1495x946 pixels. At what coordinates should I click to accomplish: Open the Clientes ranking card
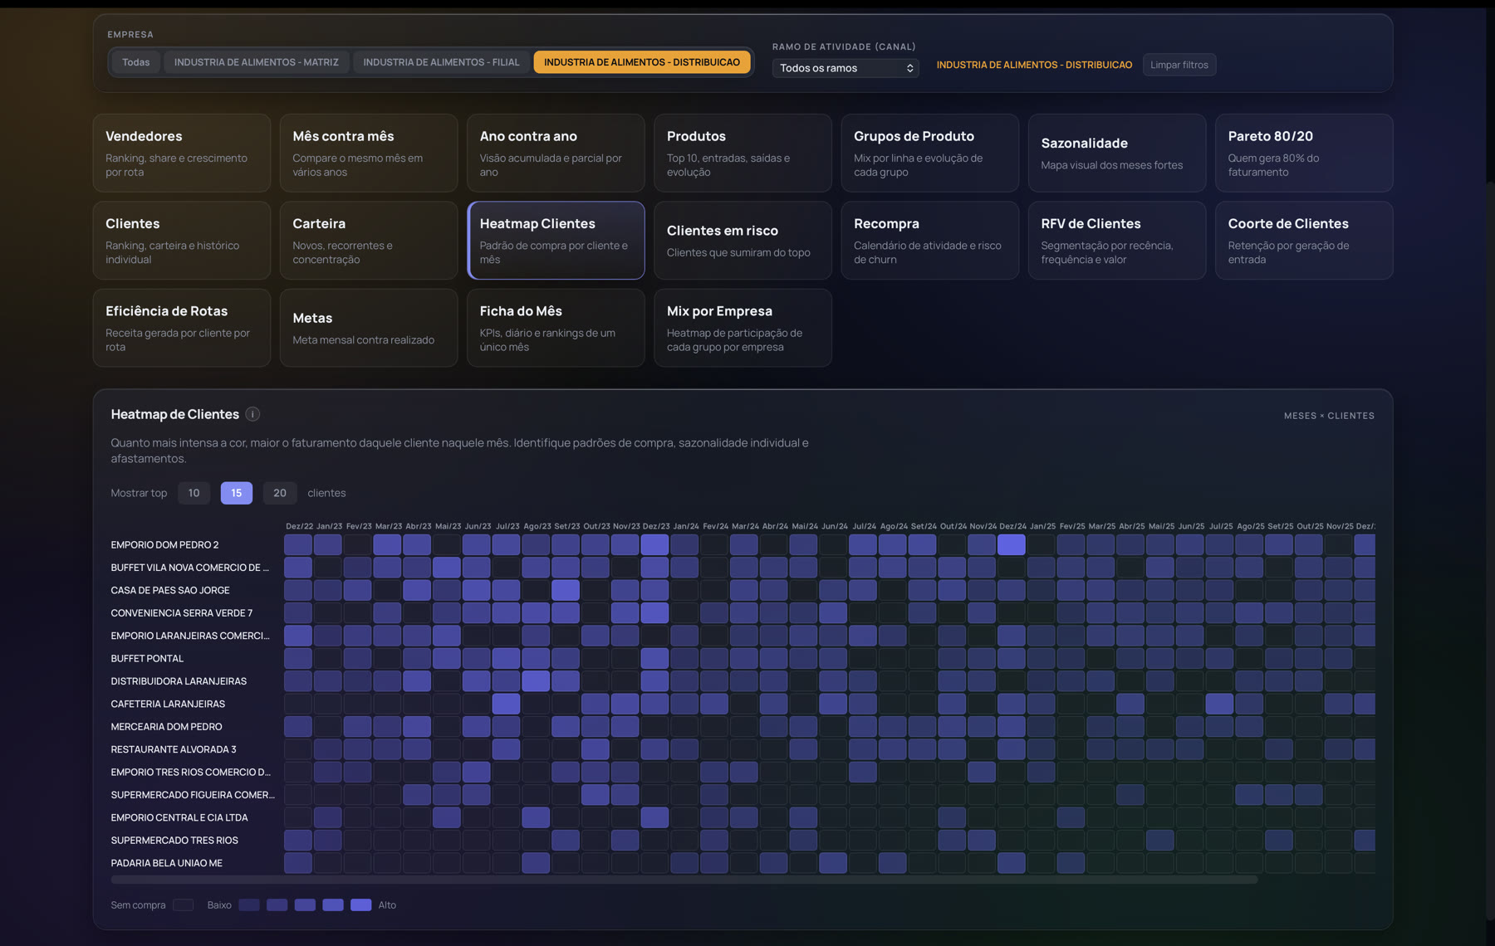(x=182, y=241)
